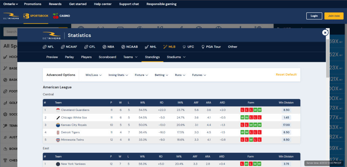Screen dimensions: 347x167
Task: Sort Central table by W% column
Action: (x=143, y=103)
